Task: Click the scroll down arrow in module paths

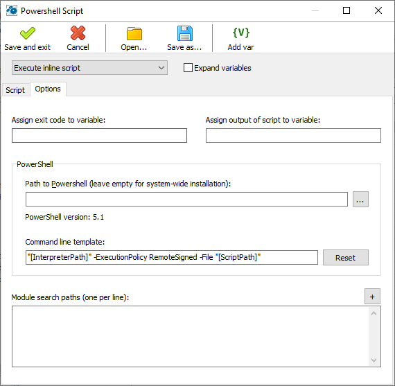Action: [374, 360]
